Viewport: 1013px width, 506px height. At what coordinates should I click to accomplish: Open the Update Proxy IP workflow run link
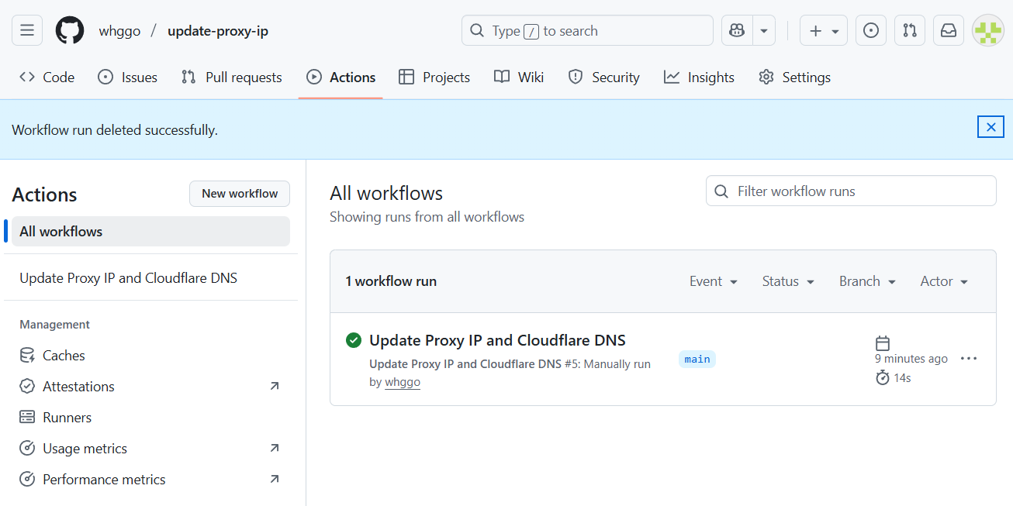click(x=497, y=340)
